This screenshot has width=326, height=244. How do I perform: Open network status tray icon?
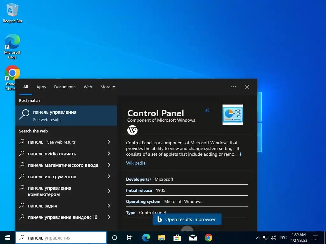[266, 238]
